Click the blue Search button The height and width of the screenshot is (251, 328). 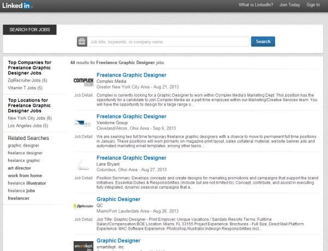click(x=263, y=42)
